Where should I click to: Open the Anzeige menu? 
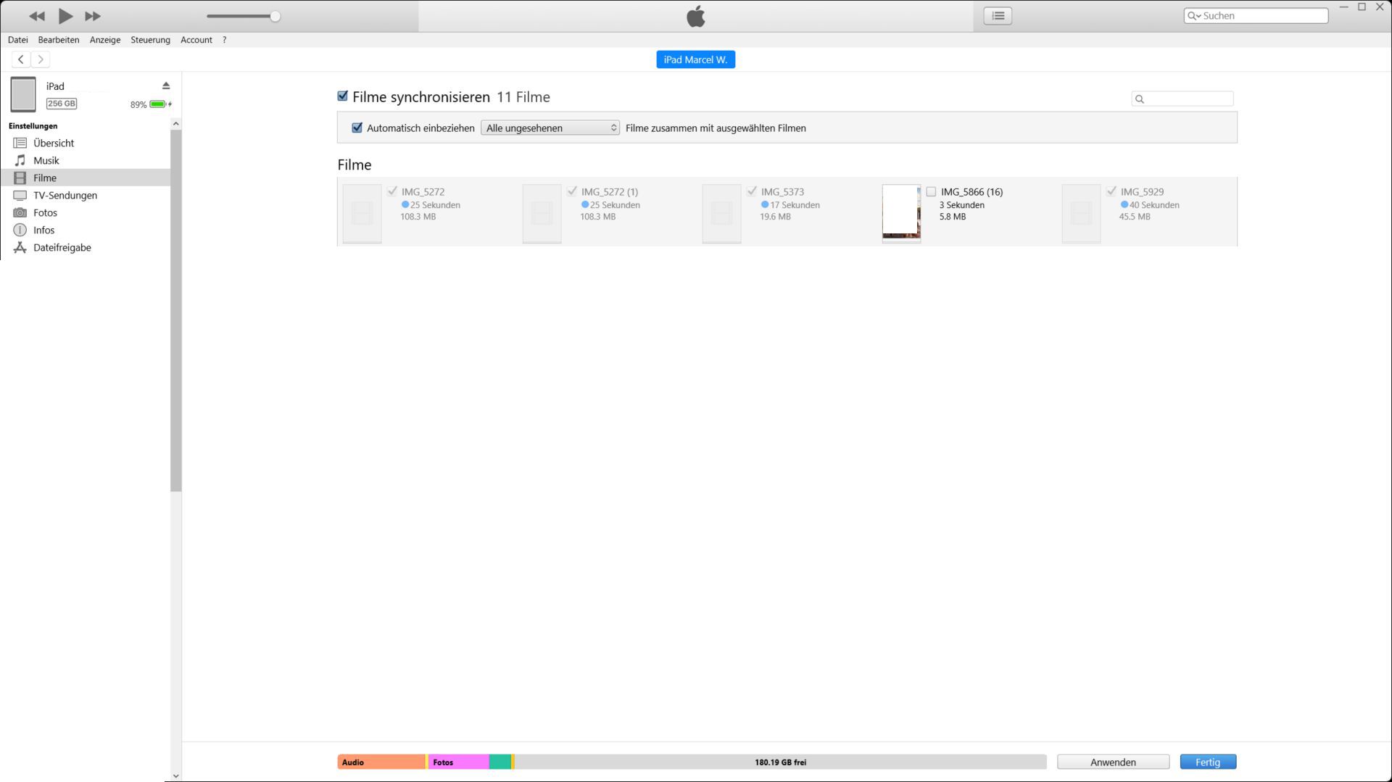105,40
